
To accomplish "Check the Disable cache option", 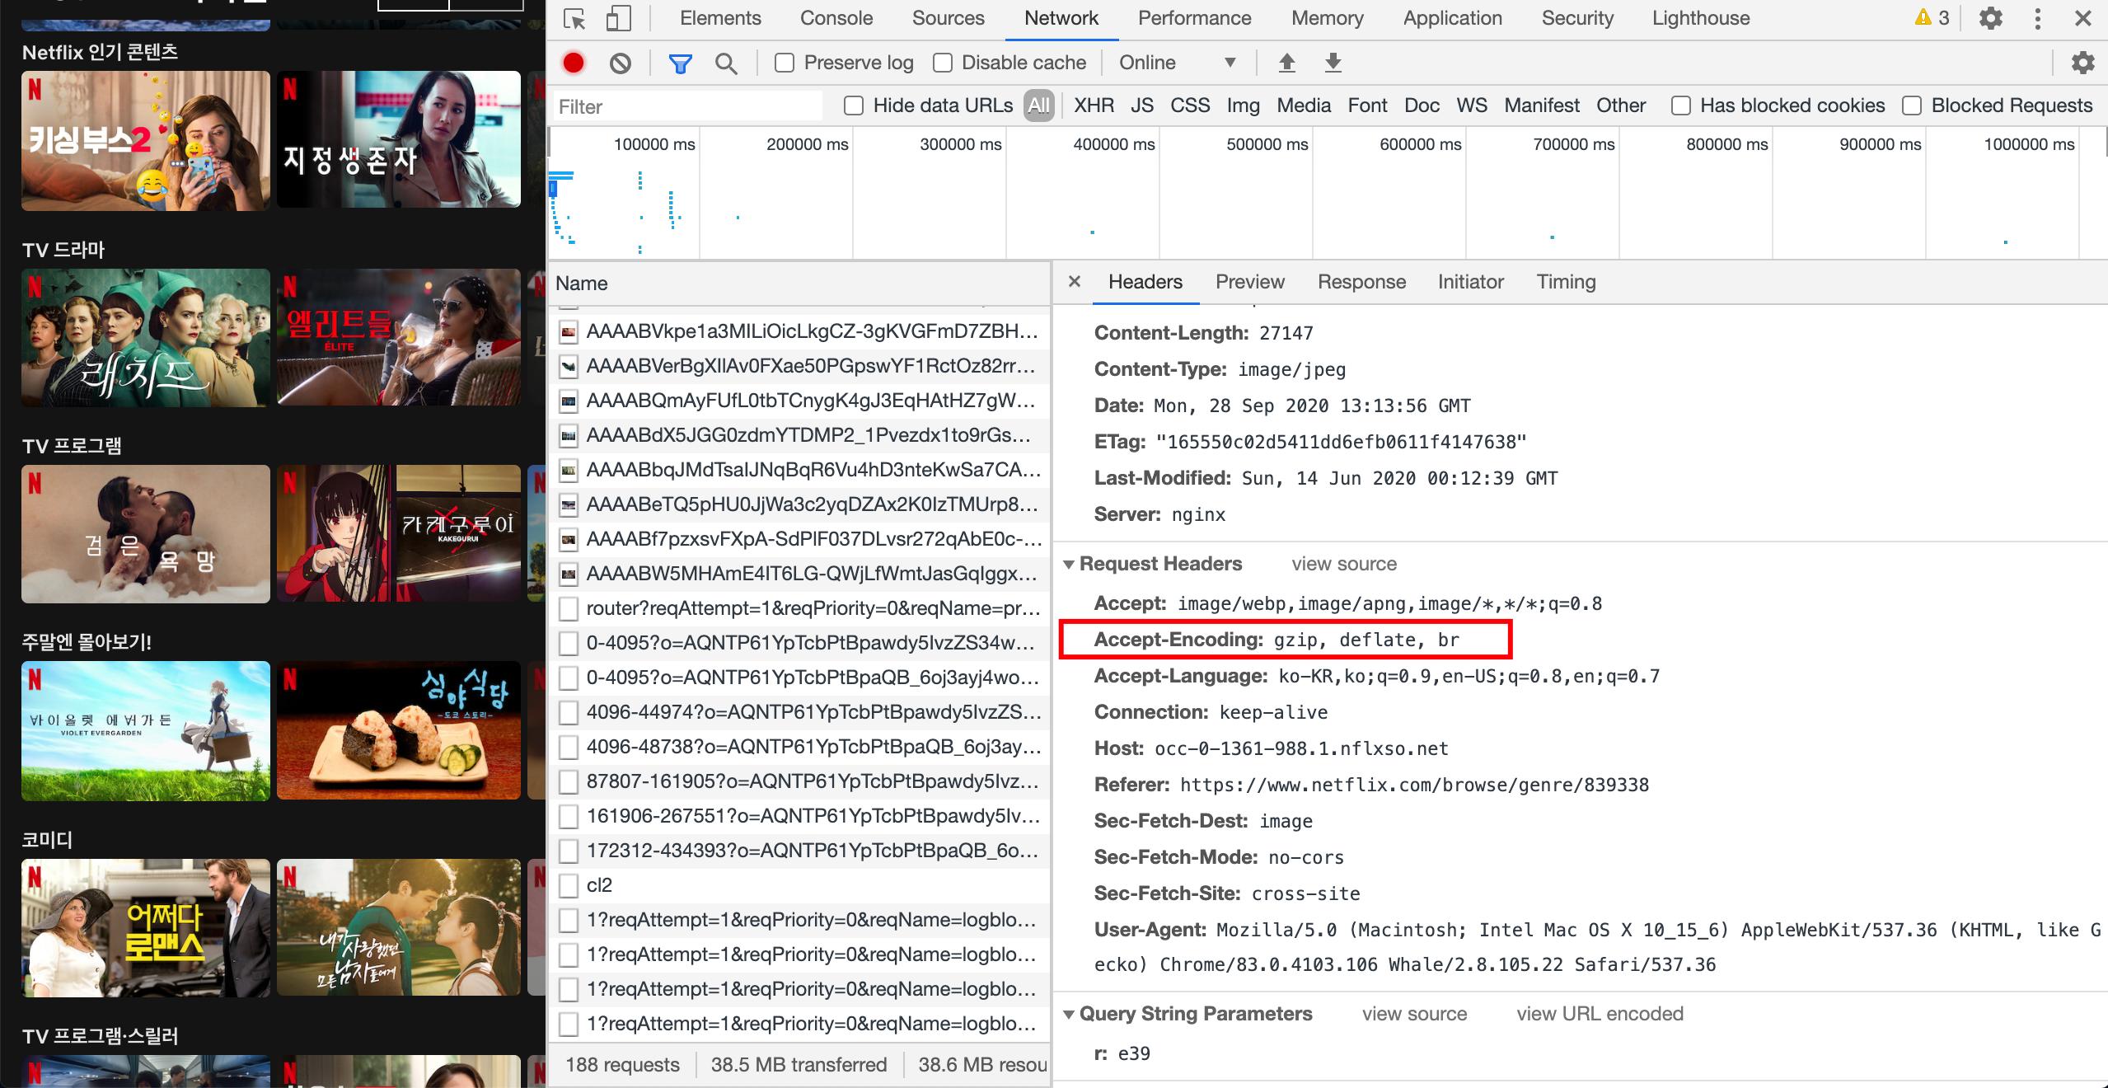I will 943,63.
